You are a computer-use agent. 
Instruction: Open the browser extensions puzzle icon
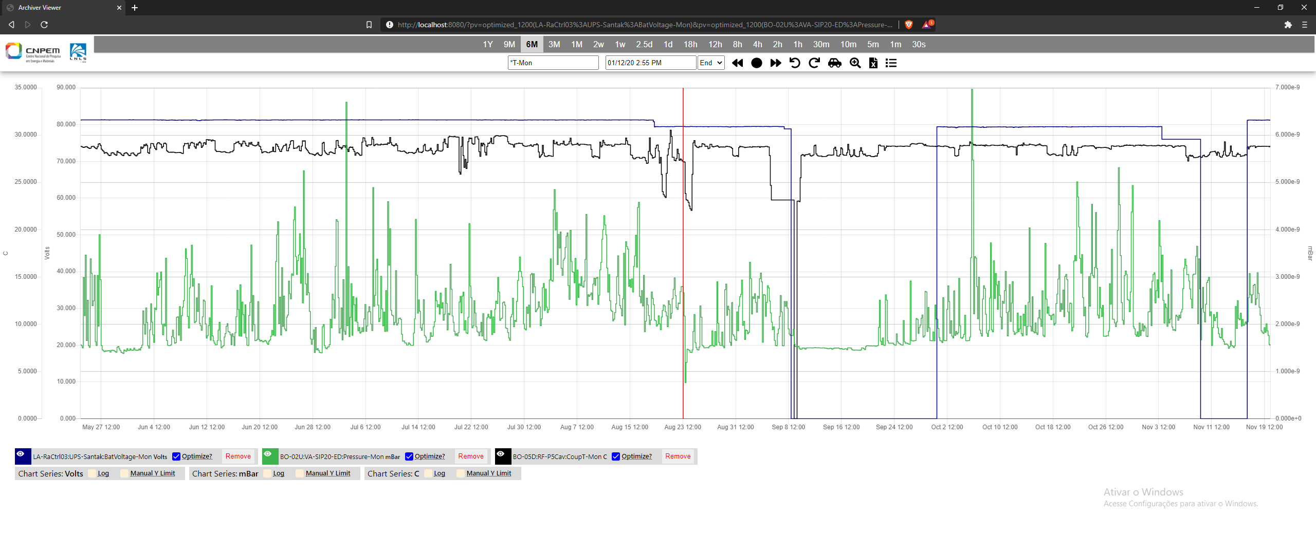[x=1288, y=25]
